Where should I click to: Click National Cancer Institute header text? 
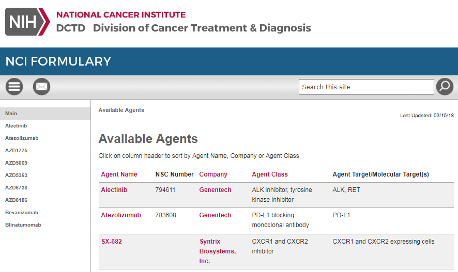point(121,14)
